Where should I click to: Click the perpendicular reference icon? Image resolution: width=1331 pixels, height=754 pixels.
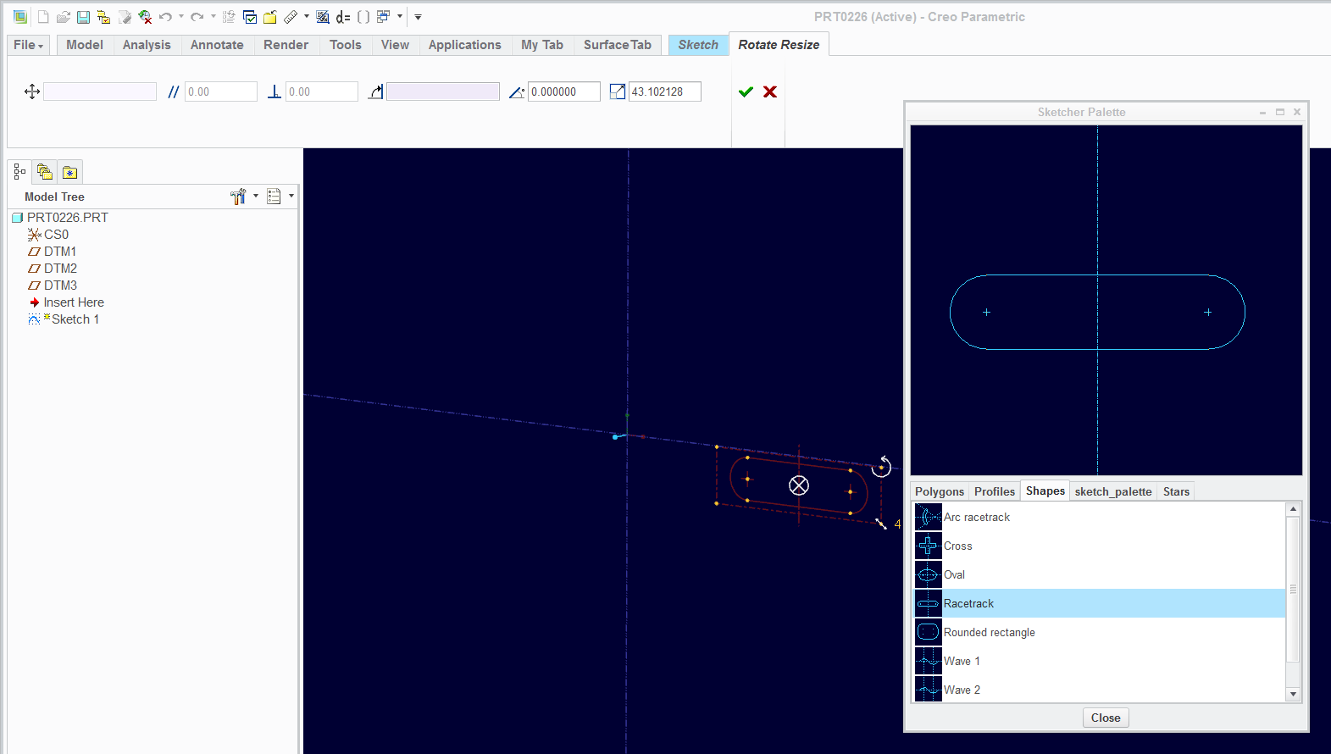pos(275,91)
